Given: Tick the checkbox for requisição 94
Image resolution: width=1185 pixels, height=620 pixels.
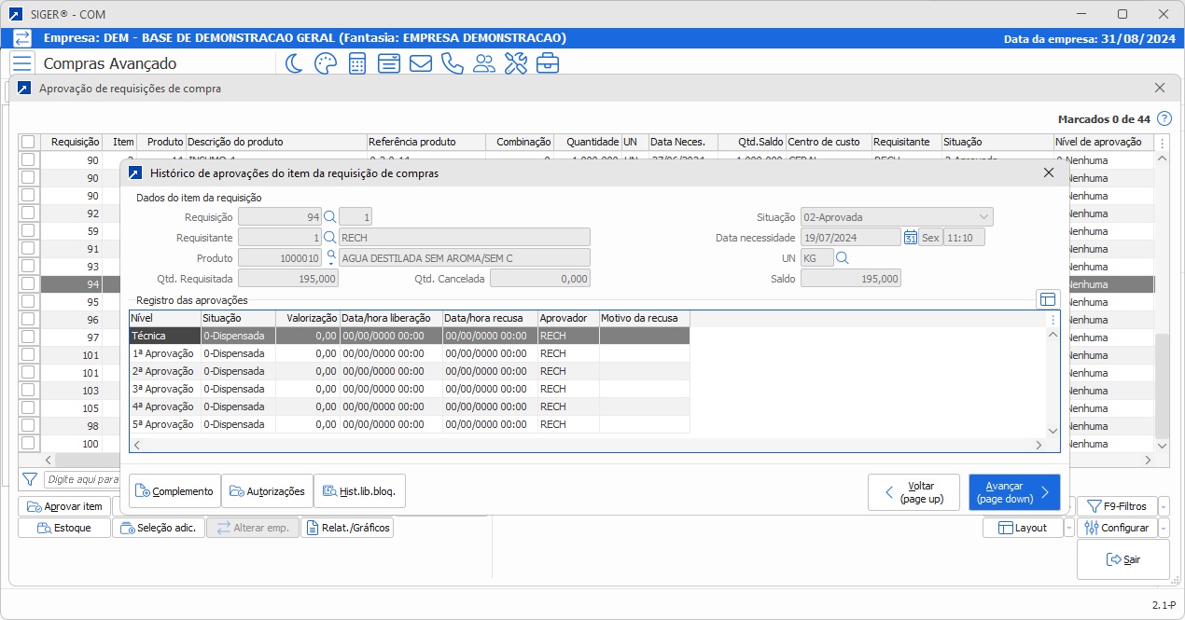Looking at the screenshot, I should point(26,283).
